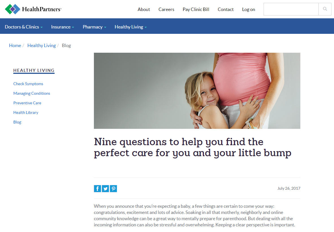Focus the site search field
Viewport: 334px width, 232px height.
(291, 9)
